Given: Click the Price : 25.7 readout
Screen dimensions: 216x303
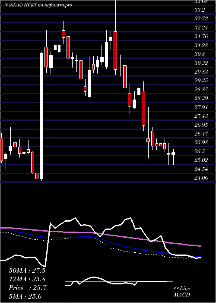Looking at the screenshot, I should [27, 288].
